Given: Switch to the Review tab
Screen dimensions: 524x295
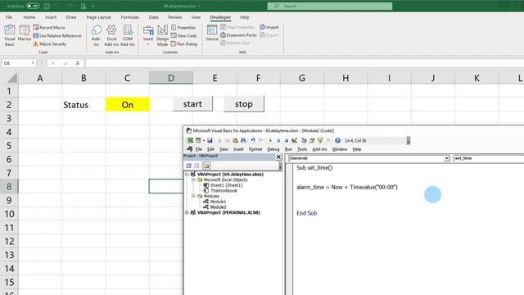Looking at the screenshot, I should coord(174,17).
